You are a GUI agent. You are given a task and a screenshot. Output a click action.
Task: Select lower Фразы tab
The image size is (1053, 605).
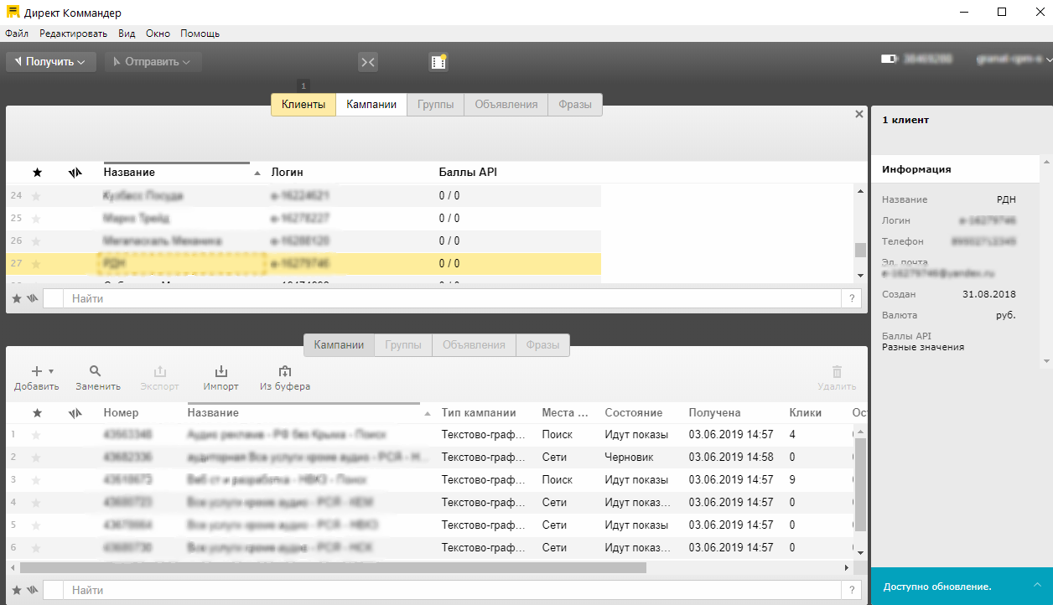[542, 344]
